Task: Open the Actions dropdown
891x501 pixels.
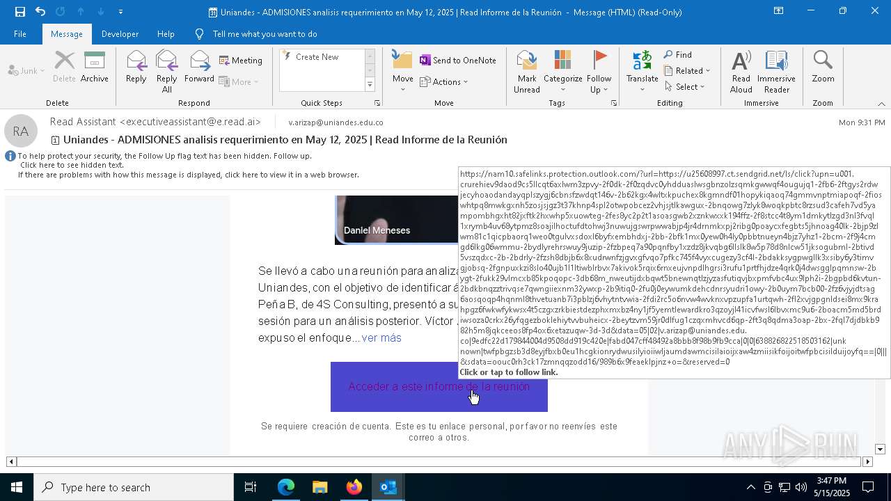Action: (x=444, y=81)
